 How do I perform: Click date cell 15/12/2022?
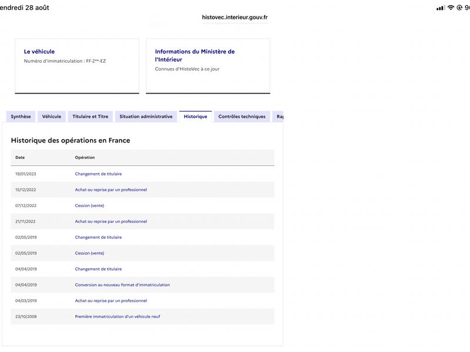tap(25, 189)
